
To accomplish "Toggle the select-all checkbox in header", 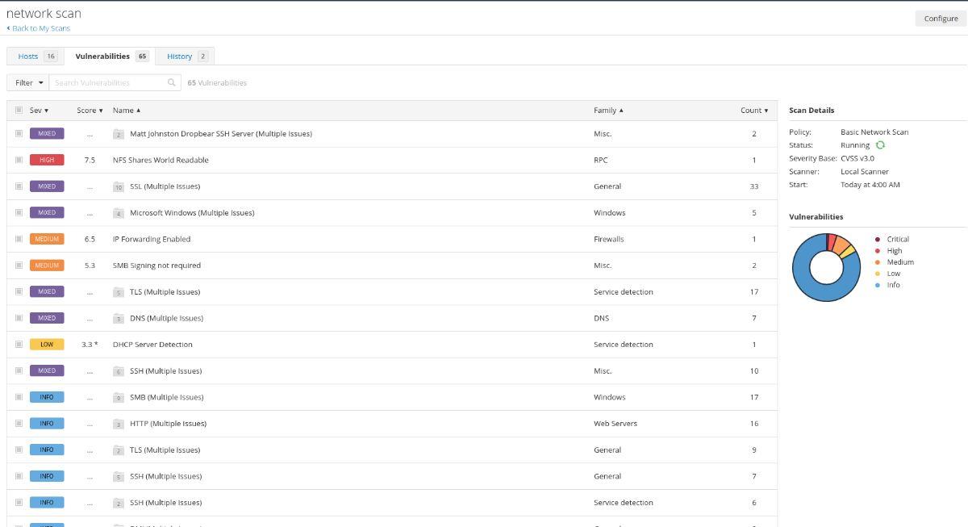I will pos(19,111).
